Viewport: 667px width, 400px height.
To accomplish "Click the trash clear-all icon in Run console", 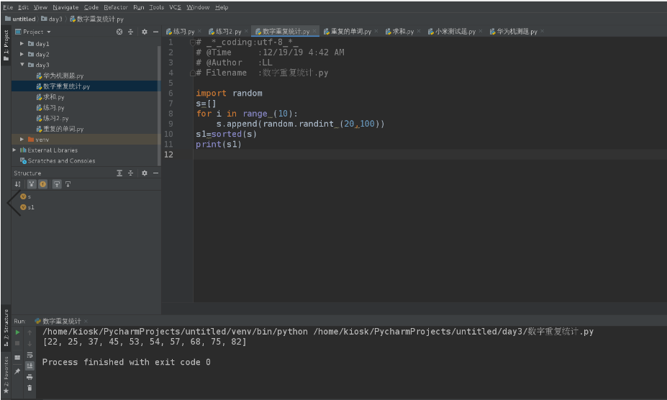I will coord(30,388).
